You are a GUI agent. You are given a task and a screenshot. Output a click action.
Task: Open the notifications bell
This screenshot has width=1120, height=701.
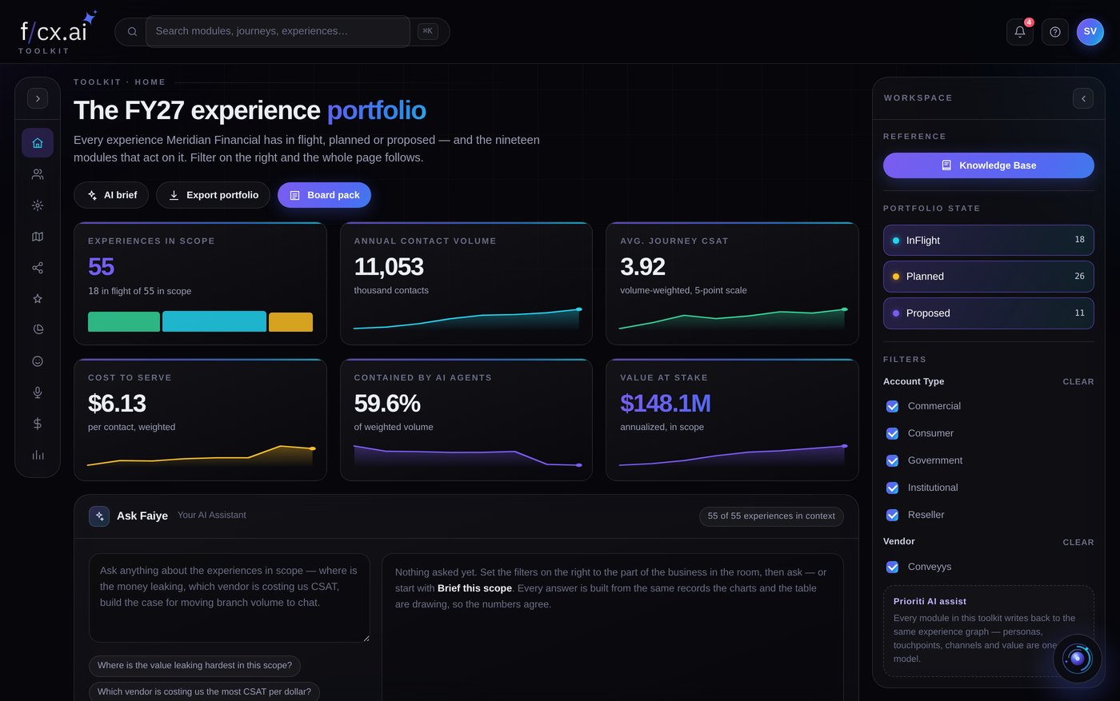coord(1020,32)
